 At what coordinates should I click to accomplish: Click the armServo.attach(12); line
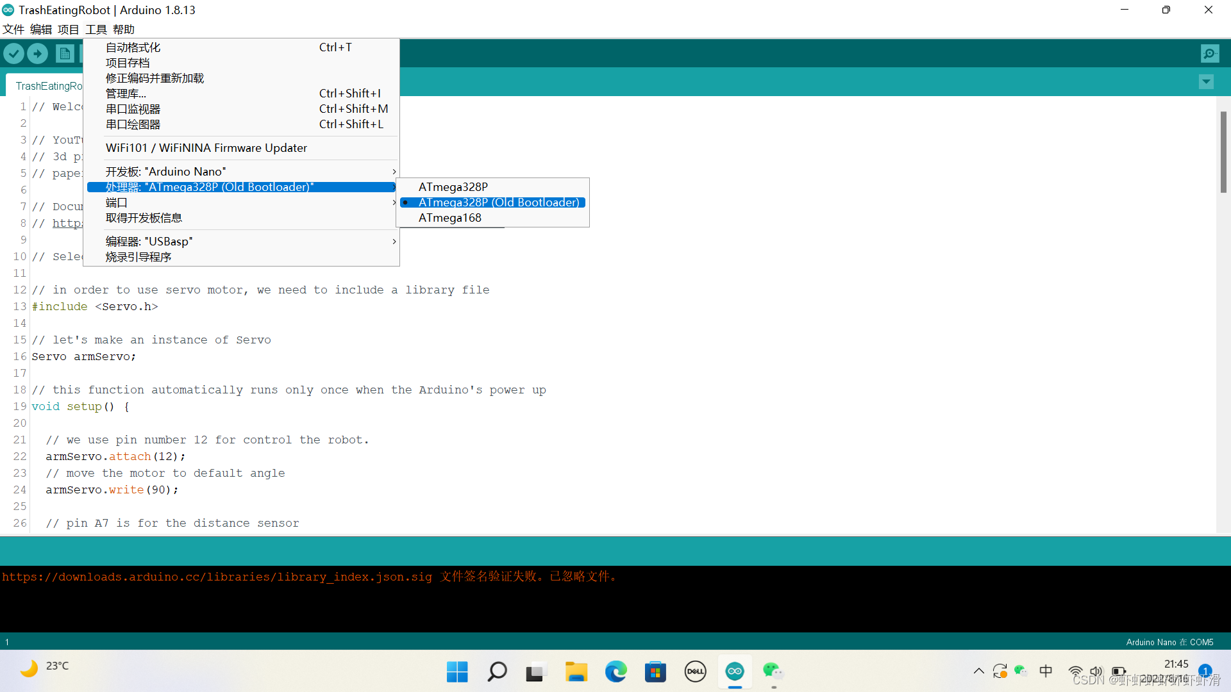coord(115,457)
